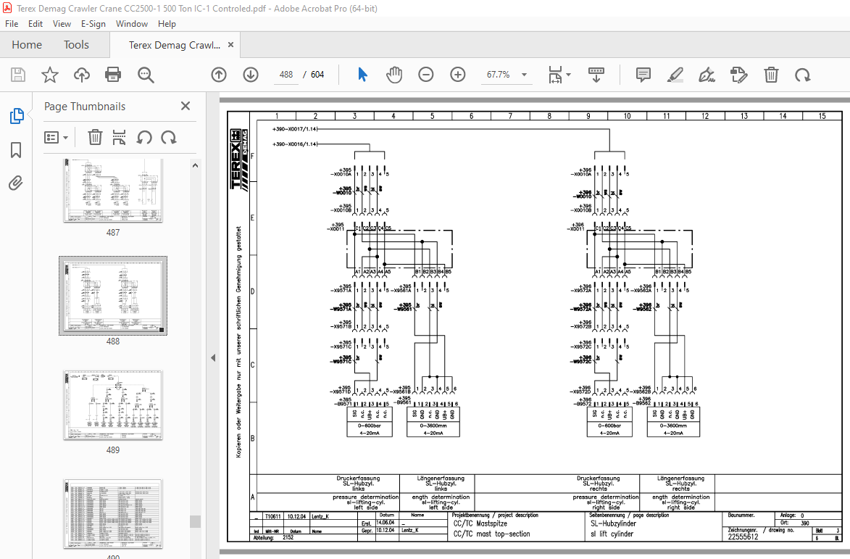
Task: Open the Attachments paperclip panel
Action: pos(16,183)
